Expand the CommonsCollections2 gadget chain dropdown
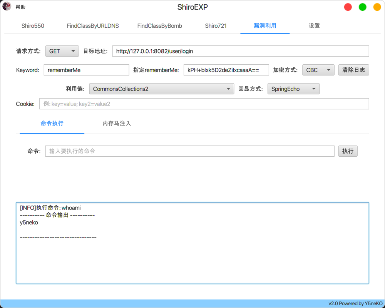Image resolution: width=385 pixels, height=308 pixels. 162,89
